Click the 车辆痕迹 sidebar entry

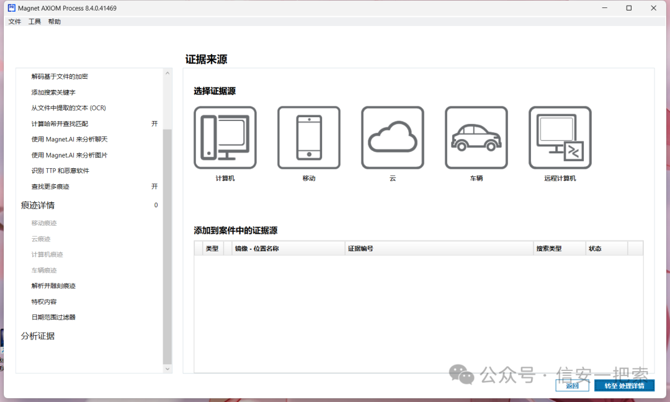click(43, 270)
